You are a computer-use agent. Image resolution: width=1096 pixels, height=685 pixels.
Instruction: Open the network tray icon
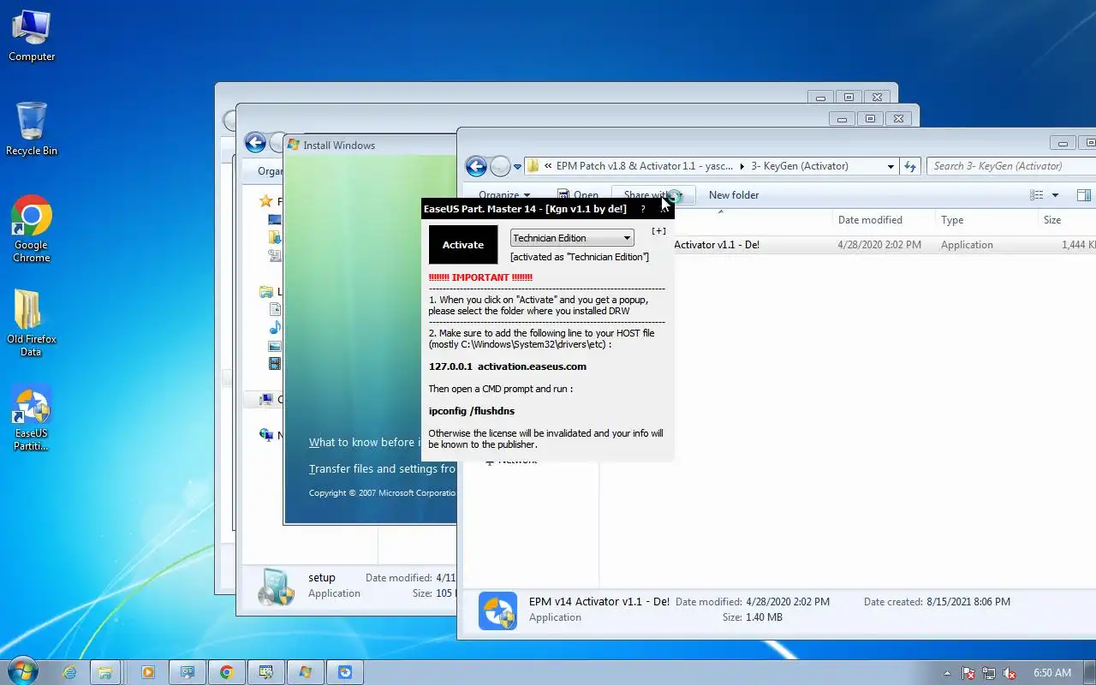989,673
